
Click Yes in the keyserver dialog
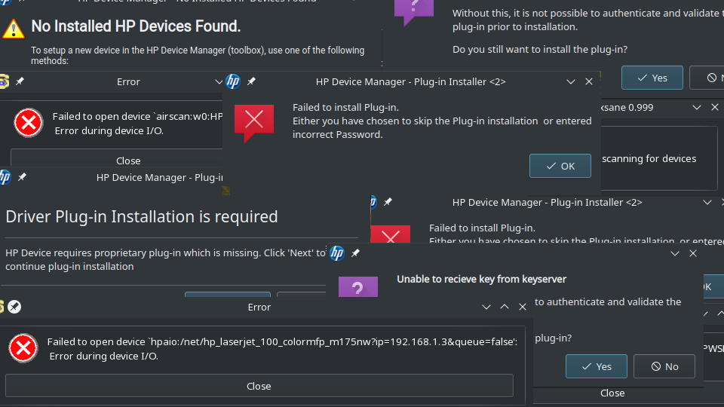(597, 366)
